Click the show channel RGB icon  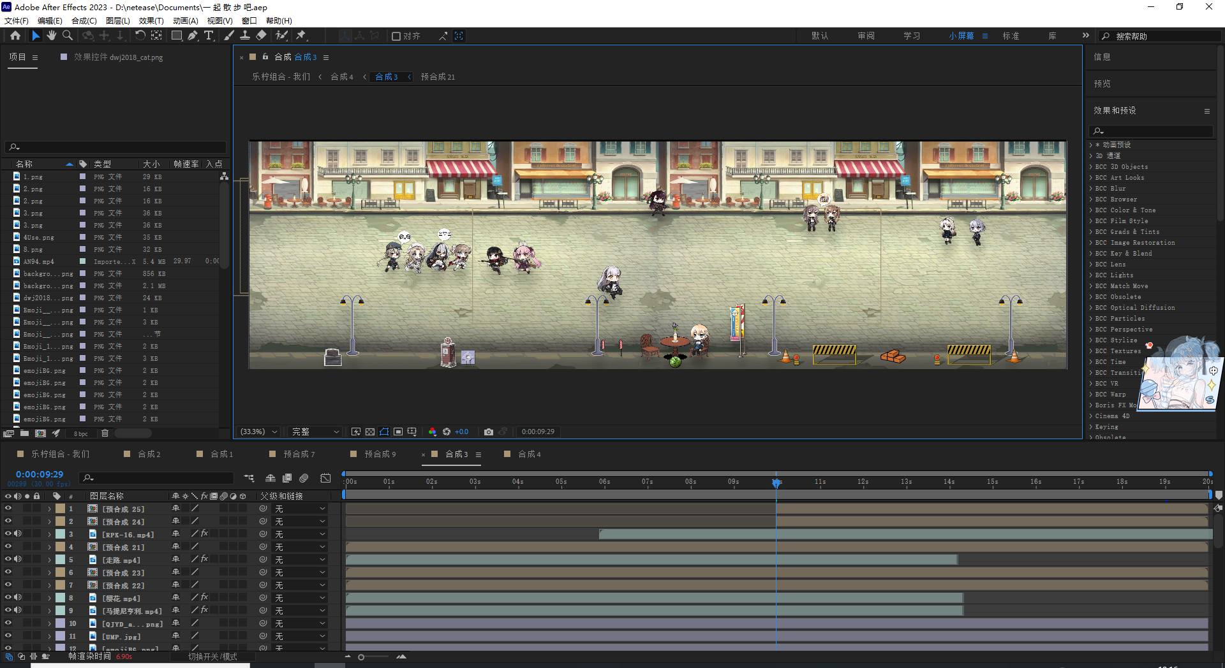coord(433,432)
